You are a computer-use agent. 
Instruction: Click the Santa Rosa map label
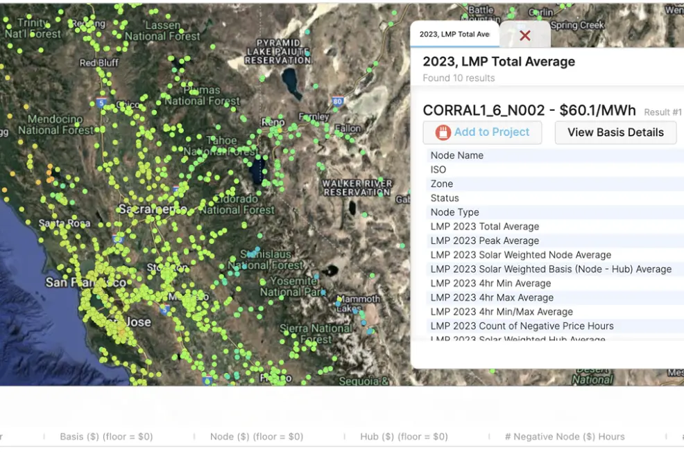coord(65,223)
